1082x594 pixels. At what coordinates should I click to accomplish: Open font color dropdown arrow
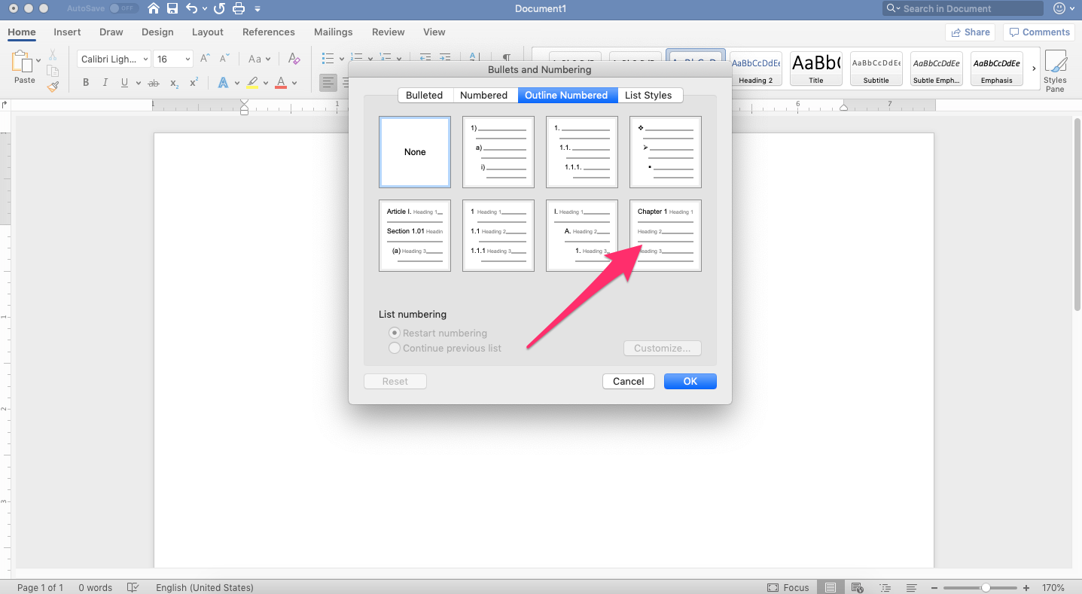pyautogui.click(x=294, y=83)
